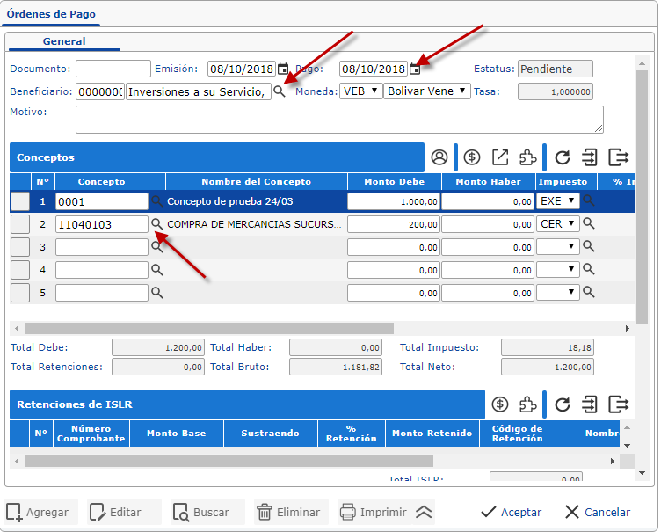Click the dollar sign icon in Conceptos header
Image resolution: width=661 pixels, height=532 pixels.
472,157
